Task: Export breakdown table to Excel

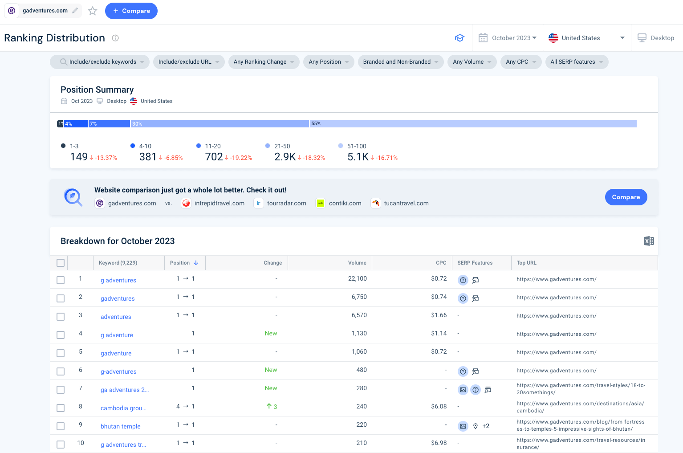Action: point(649,241)
